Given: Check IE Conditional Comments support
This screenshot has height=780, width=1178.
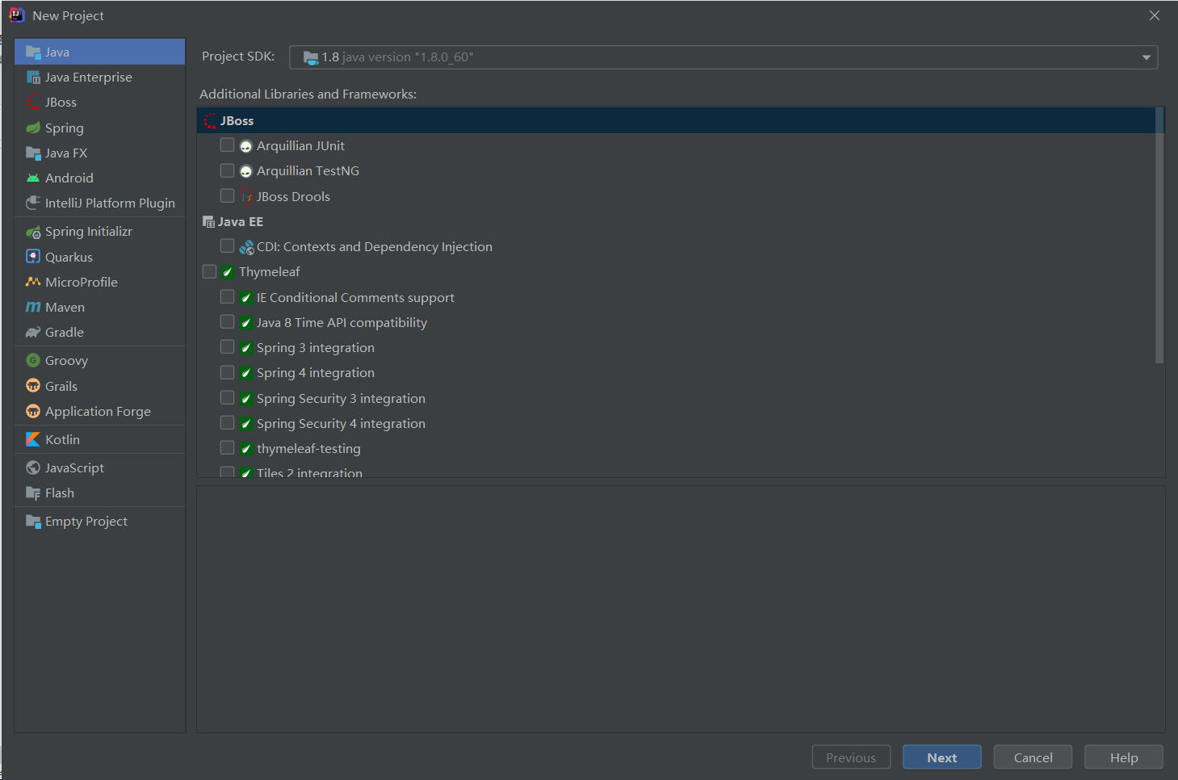Looking at the screenshot, I should click(x=228, y=297).
